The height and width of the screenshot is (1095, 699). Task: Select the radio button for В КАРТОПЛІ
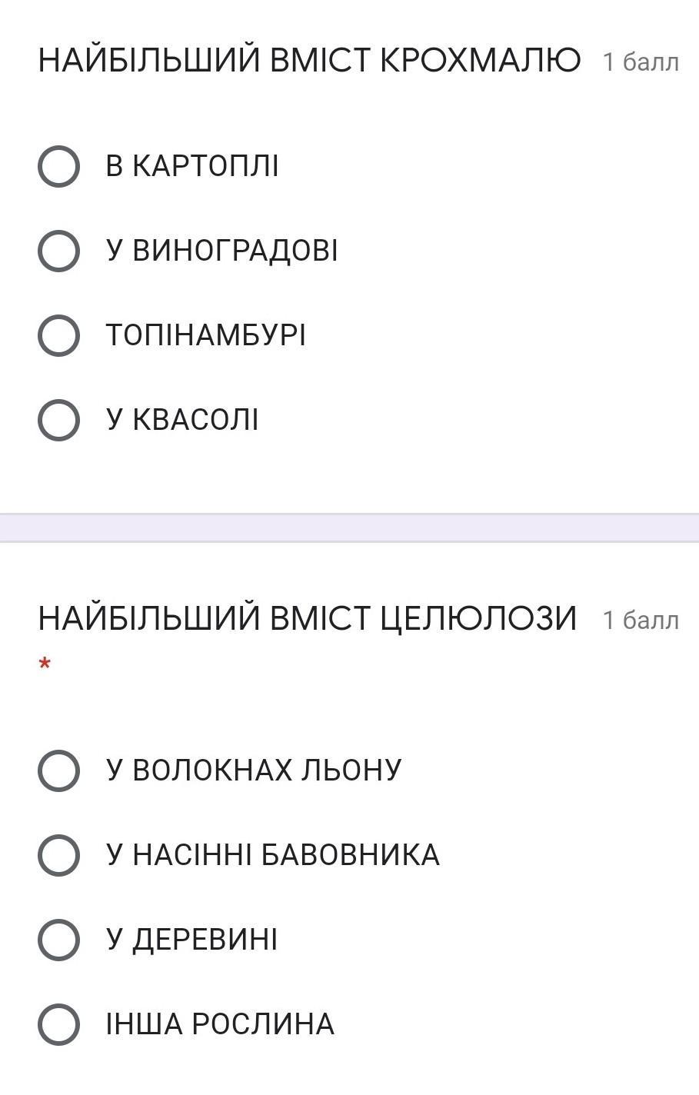point(58,166)
